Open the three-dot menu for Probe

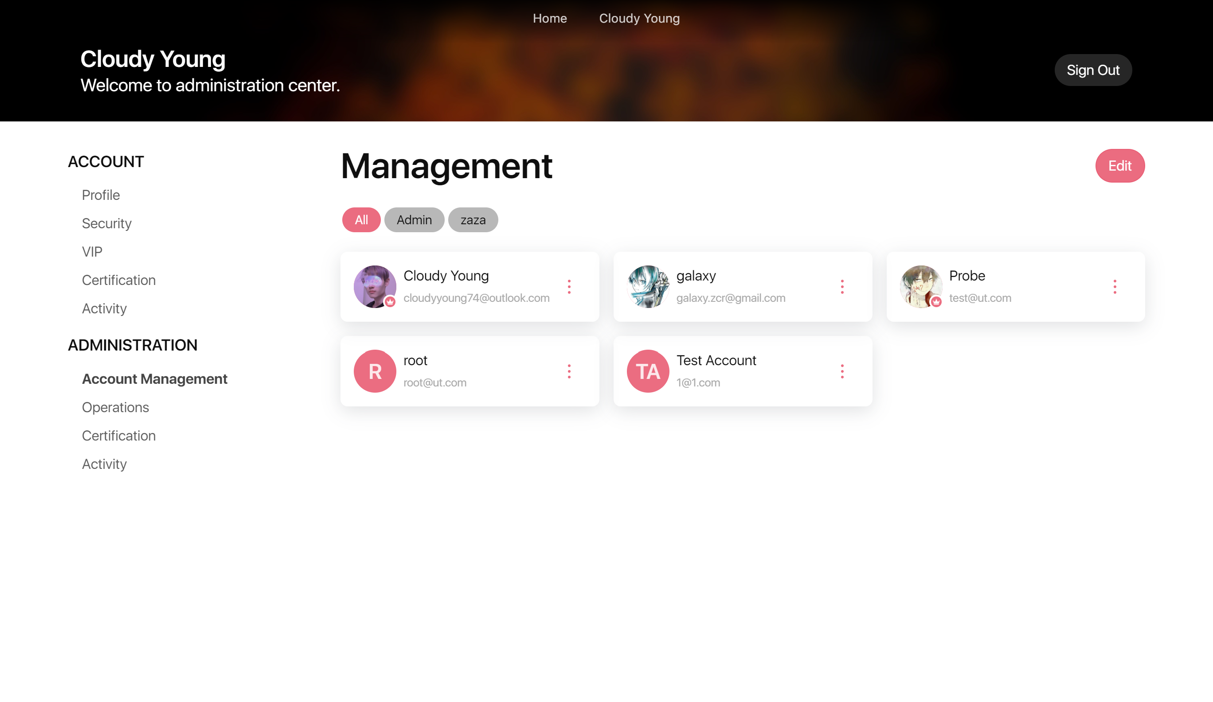coord(1114,287)
